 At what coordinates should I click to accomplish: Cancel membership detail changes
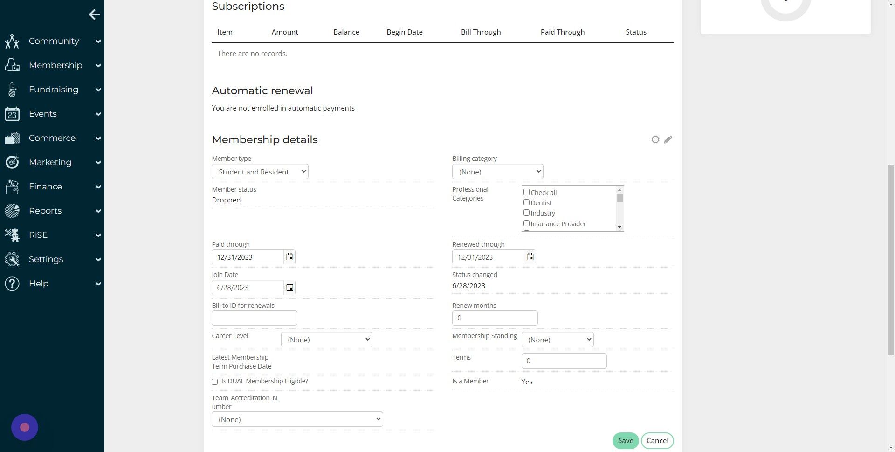tap(657, 441)
